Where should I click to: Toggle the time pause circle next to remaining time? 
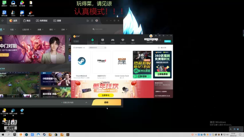click(x=160, y=40)
